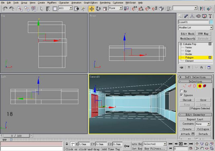Open the Modifiers menu
This screenshot has width=215, height=151.
[52, 3]
